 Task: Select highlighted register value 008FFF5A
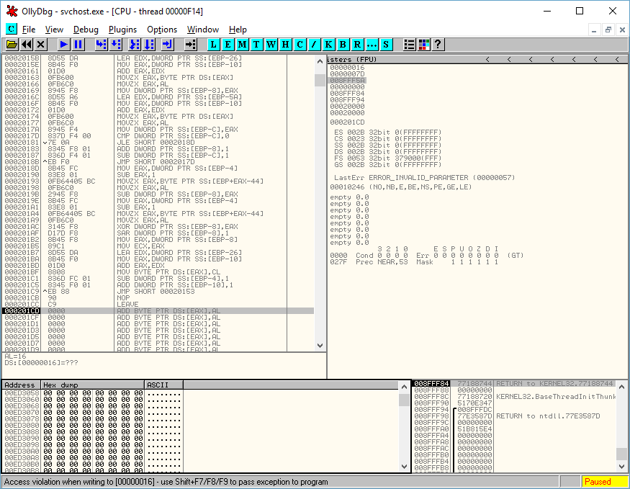[x=348, y=81]
